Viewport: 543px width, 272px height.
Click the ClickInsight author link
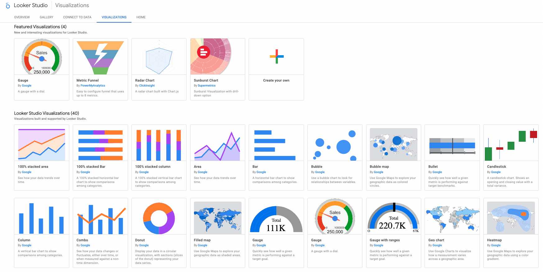tap(147, 86)
